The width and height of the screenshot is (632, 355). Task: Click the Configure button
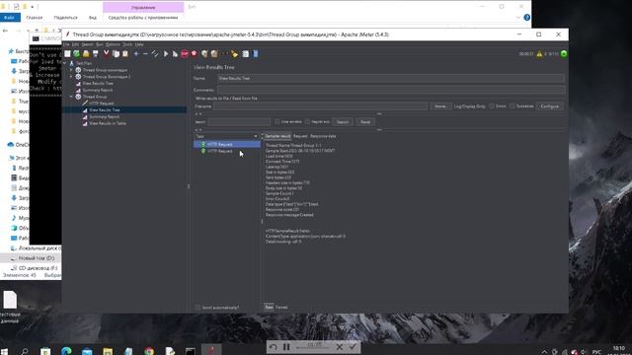tap(550, 106)
